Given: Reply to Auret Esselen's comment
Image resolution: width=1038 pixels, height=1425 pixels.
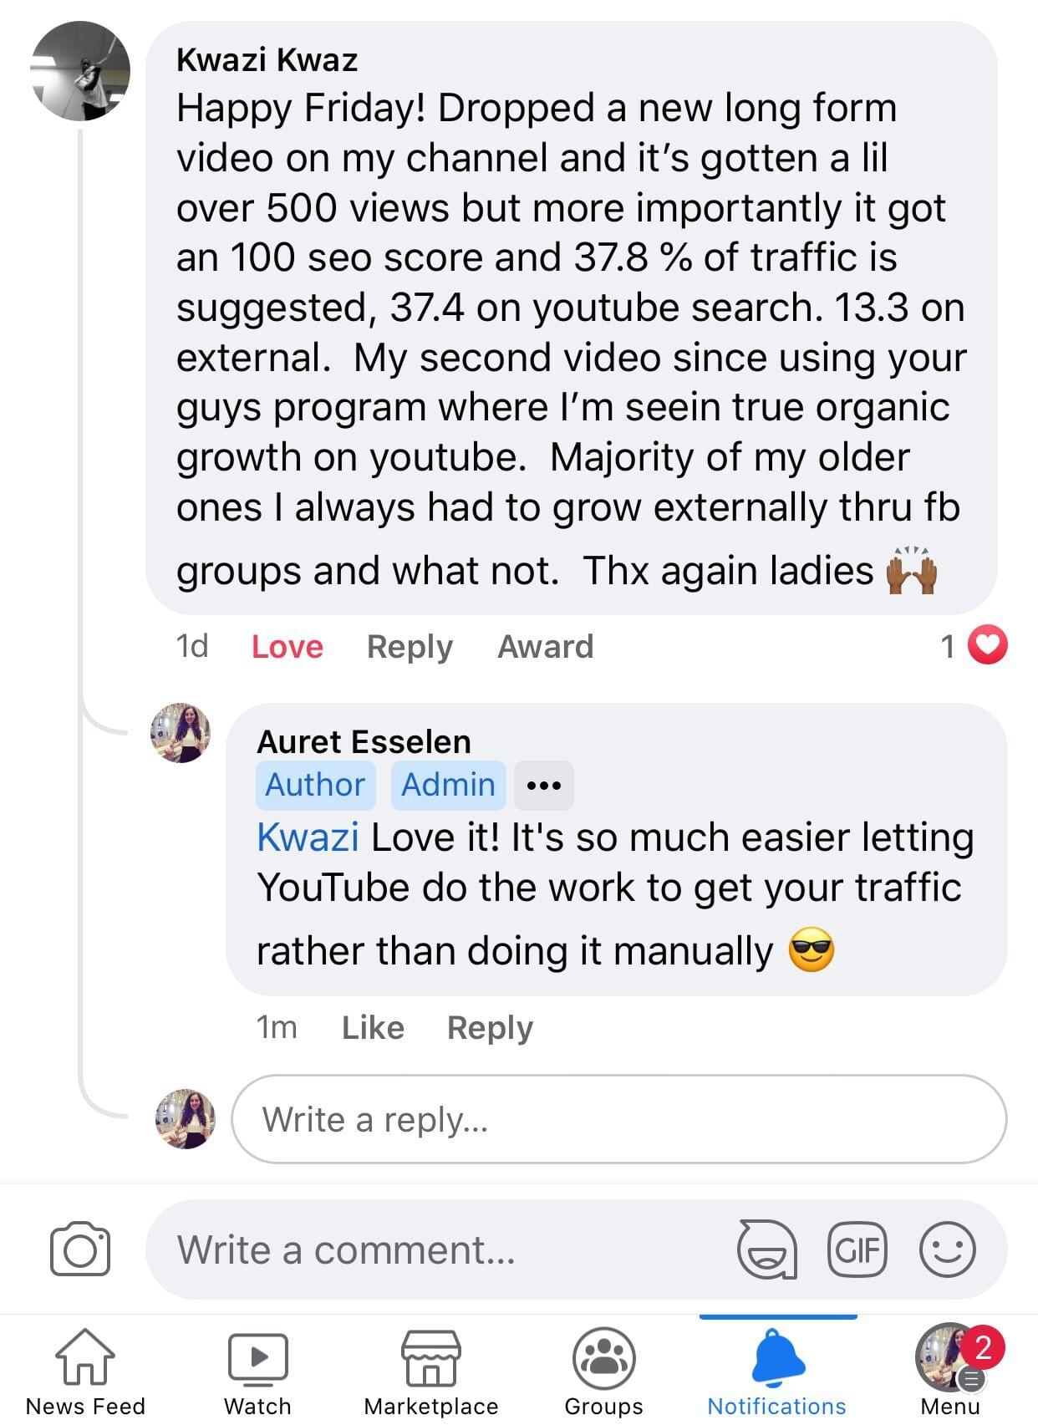Looking at the screenshot, I should (490, 1027).
